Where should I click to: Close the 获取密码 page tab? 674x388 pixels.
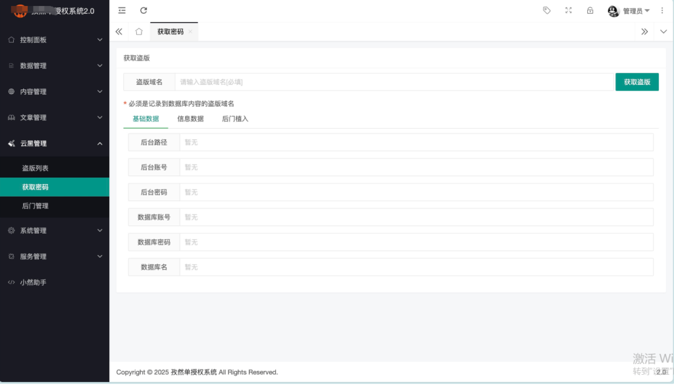point(190,32)
